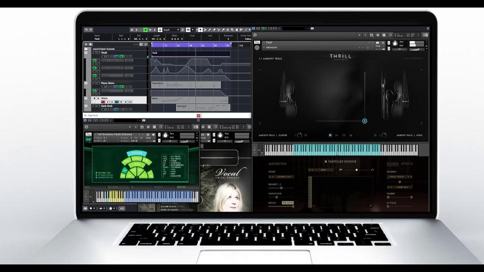
Task: Toggle monitor on the Witch track
Action: 108,102
